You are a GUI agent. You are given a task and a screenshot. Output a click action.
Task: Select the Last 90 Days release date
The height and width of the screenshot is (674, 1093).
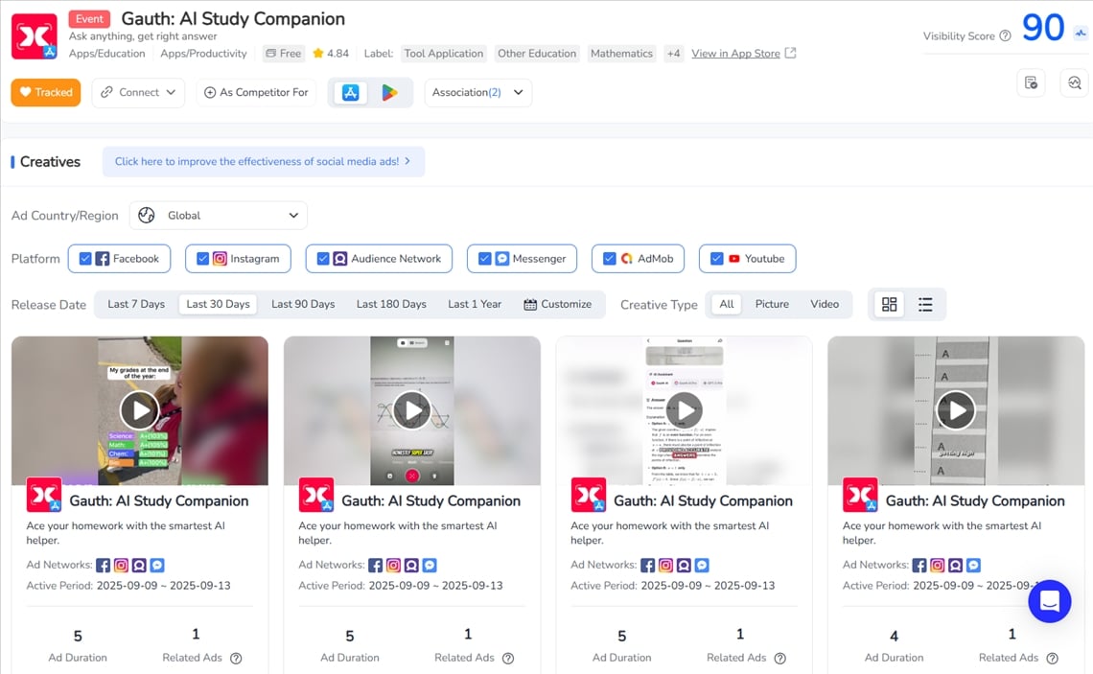click(303, 304)
